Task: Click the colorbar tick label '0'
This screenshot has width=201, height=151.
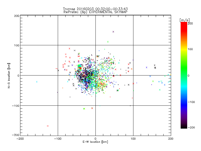Action: (188, 75)
